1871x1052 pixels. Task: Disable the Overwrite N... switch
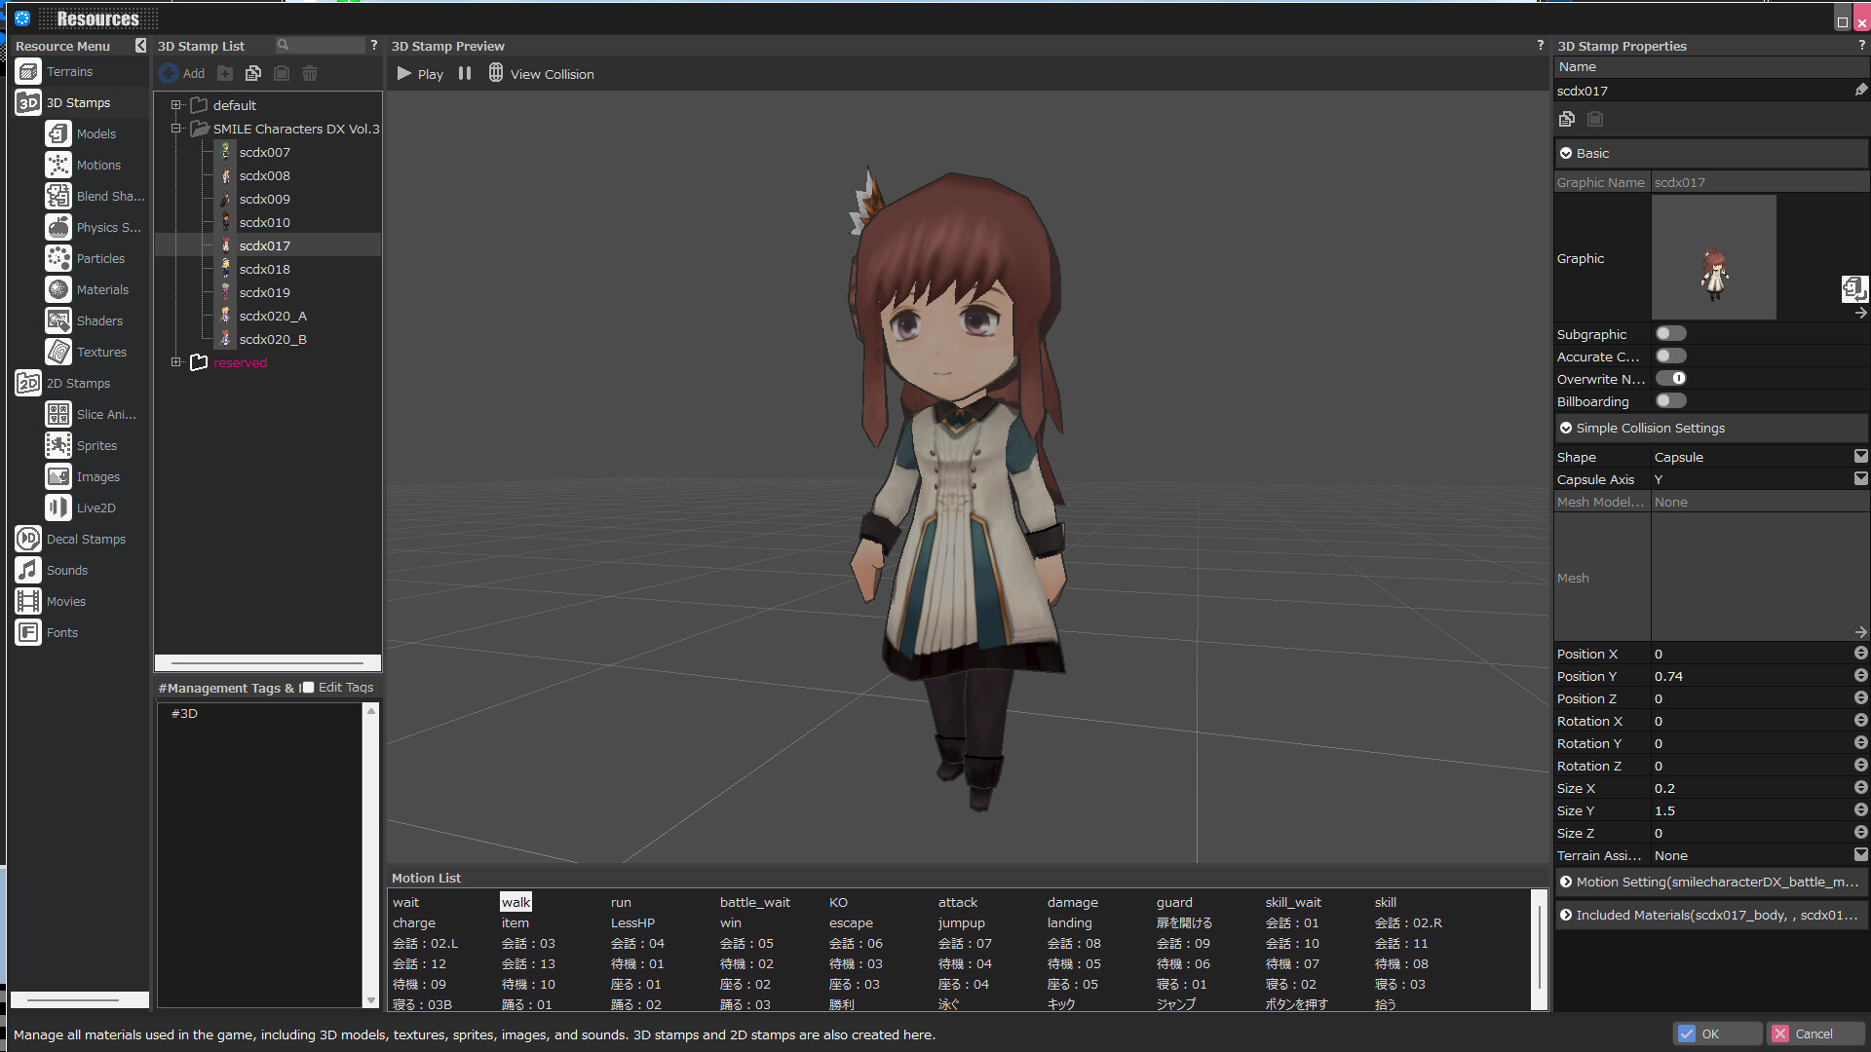[x=1670, y=378]
